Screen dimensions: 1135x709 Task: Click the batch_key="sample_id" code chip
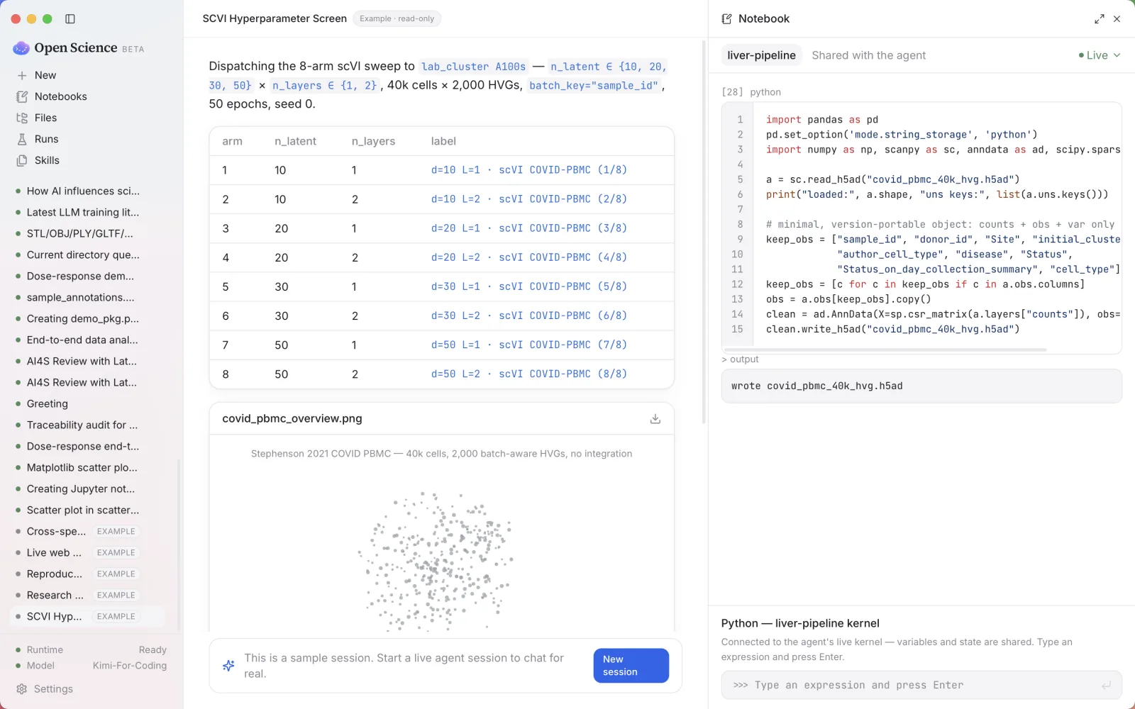click(594, 86)
